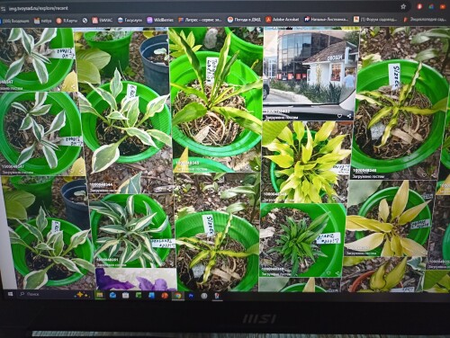Like the storefront photo with heart icon
This screenshot has height=338, width=450.
click(339, 116)
